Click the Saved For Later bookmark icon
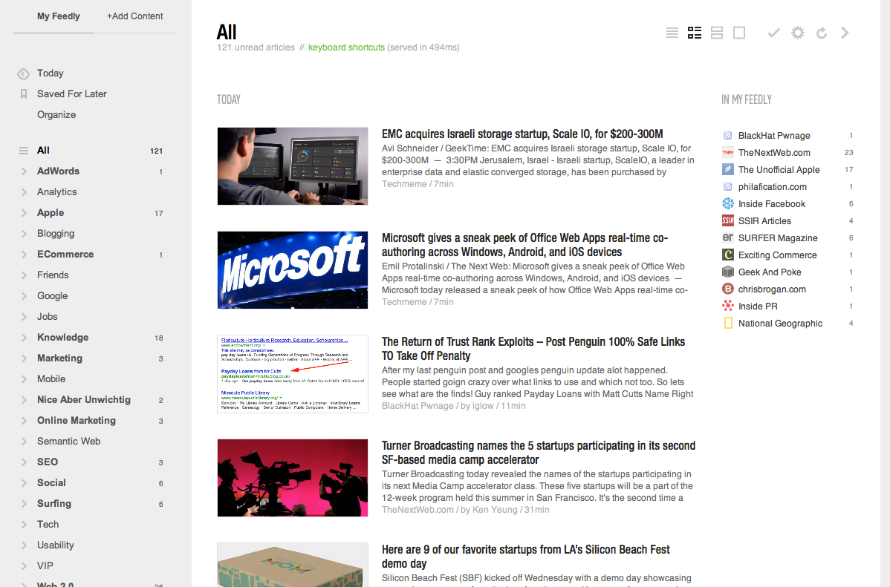The height and width of the screenshot is (587, 890). (x=23, y=94)
